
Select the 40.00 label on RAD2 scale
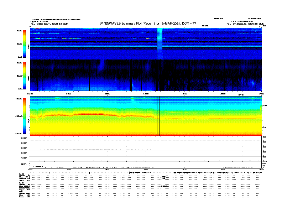pos(19,31)
